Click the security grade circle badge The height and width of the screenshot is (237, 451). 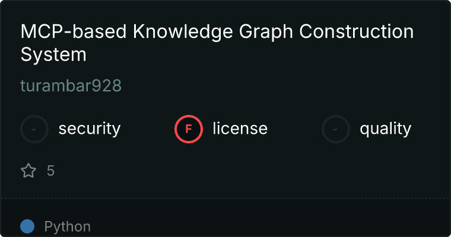click(34, 129)
